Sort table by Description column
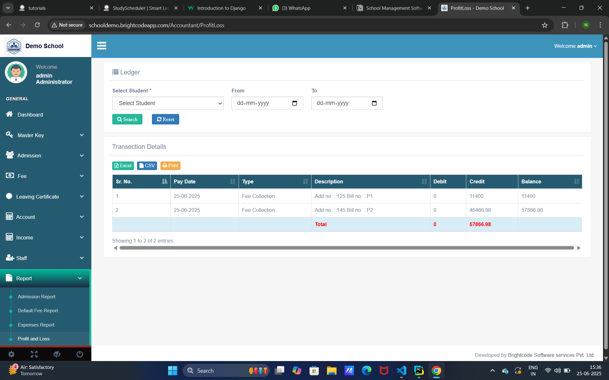Image resolution: width=609 pixels, height=380 pixels. (371, 181)
